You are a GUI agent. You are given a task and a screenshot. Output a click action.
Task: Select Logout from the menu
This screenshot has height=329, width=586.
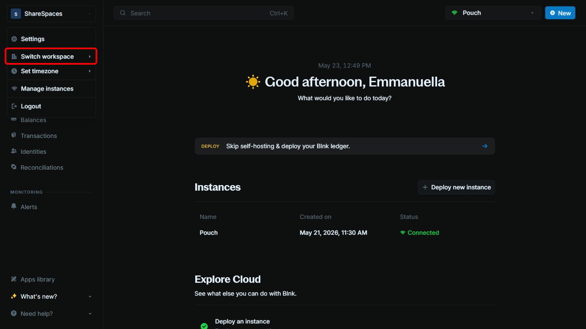[51, 106]
